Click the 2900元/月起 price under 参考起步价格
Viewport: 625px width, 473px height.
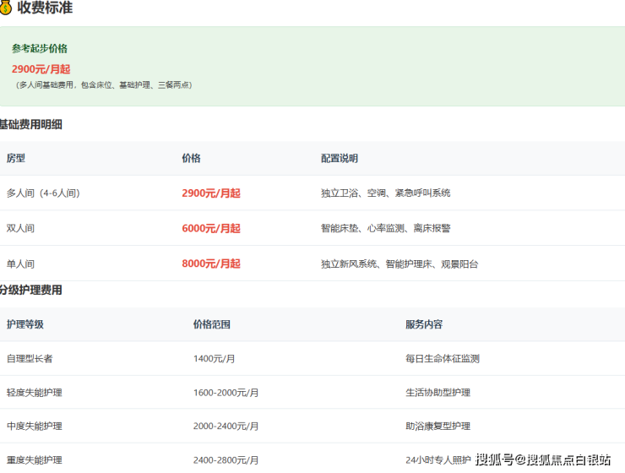pos(41,68)
